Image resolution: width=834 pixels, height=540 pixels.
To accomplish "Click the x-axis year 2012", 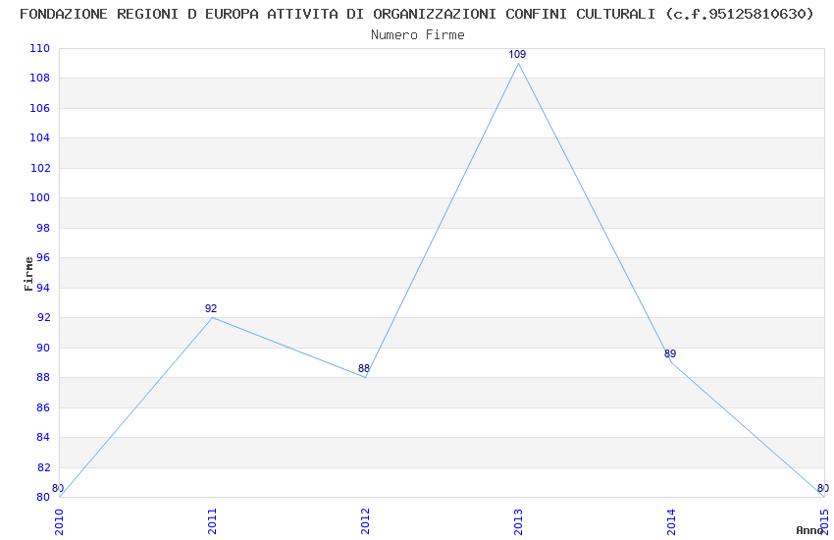I will [365, 522].
